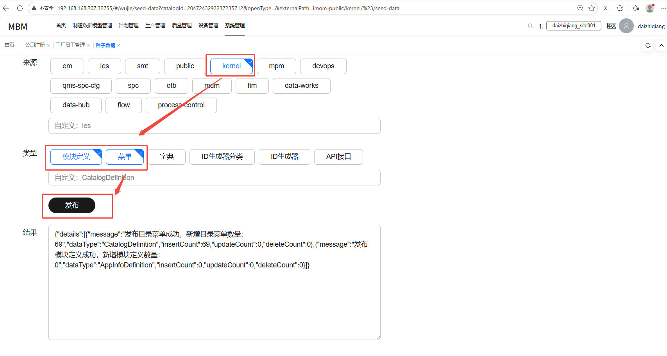Toggle API接口 type option
The image size is (667, 356).
(338, 157)
